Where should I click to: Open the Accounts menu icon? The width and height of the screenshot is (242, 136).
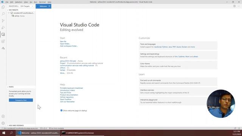[3, 116]
